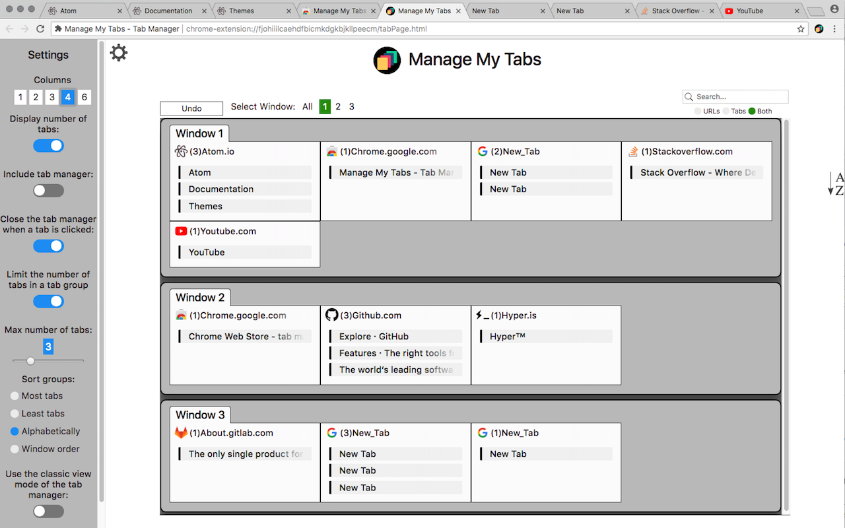Select window 2 in Select Window
The height and width of the screenshot is (528, 845).
point(338,107)
